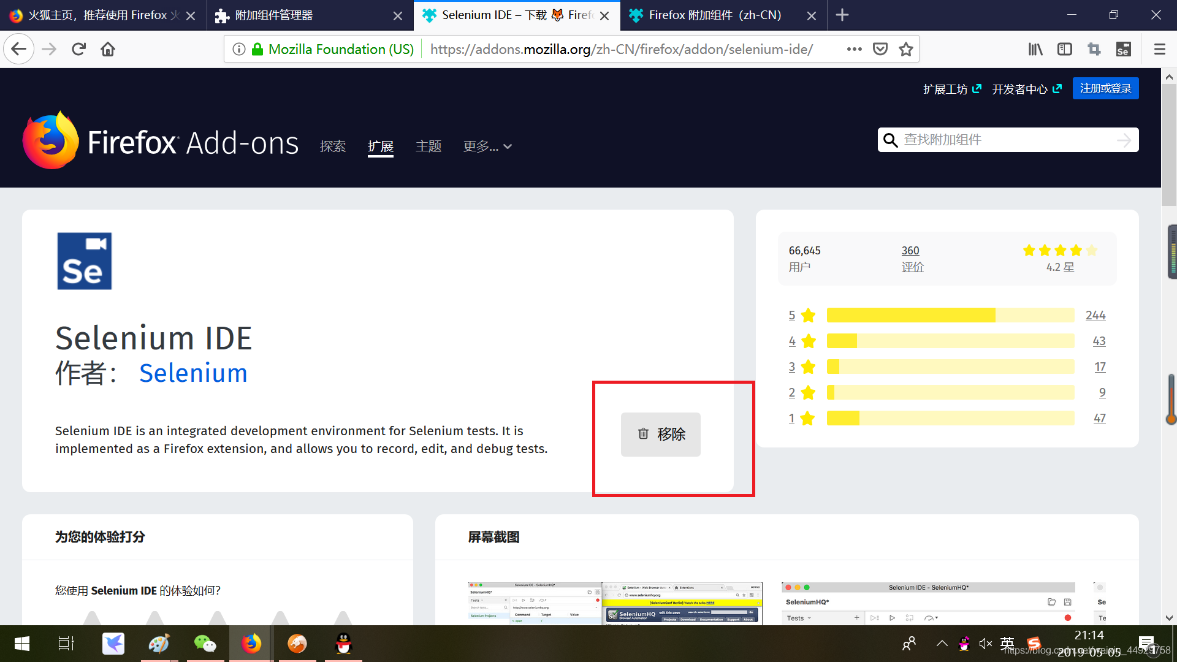This screenshot has width=1177, height=662.
Task: Click the Selenium IDE Se logo image
Action: (85, 261)
